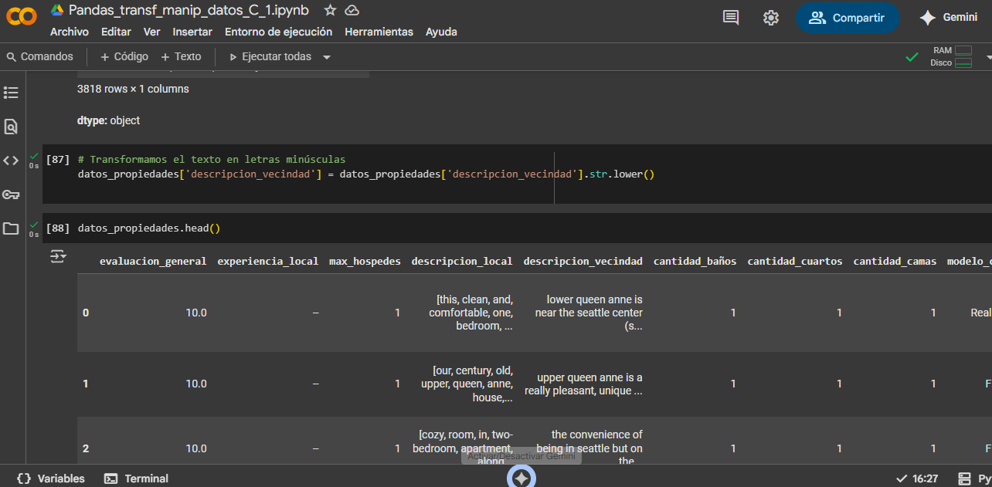Open the Insertar menu
This screenshot has height=487, width=992.
(192, 32)
